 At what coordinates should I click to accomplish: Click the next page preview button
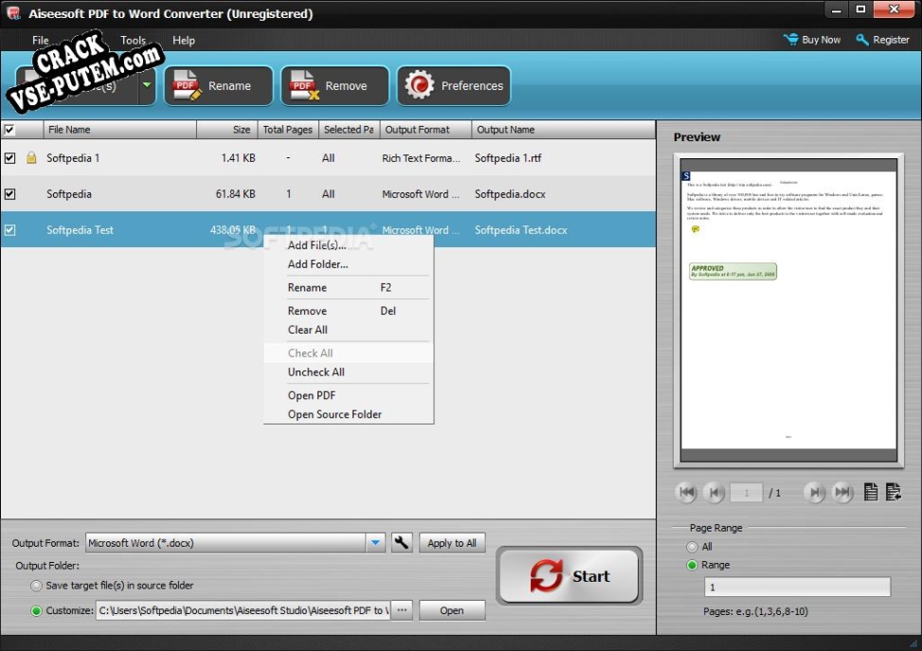pos(813,493)
